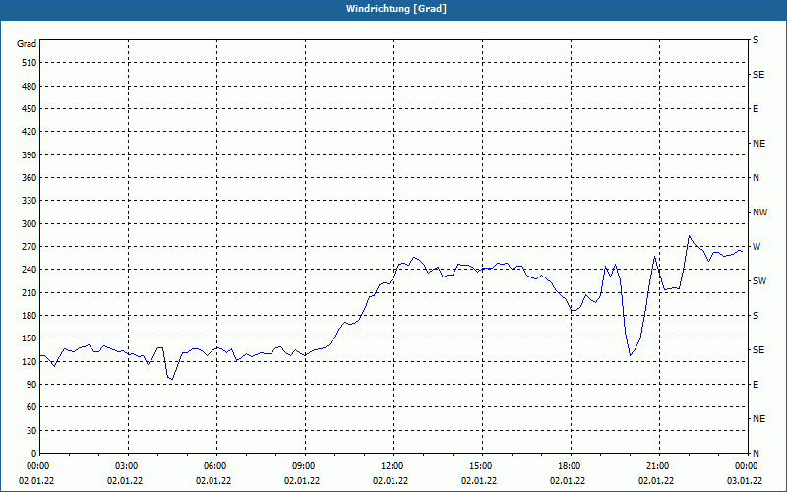
Task: Select the 18:00 time label
Action: point(571,466)
